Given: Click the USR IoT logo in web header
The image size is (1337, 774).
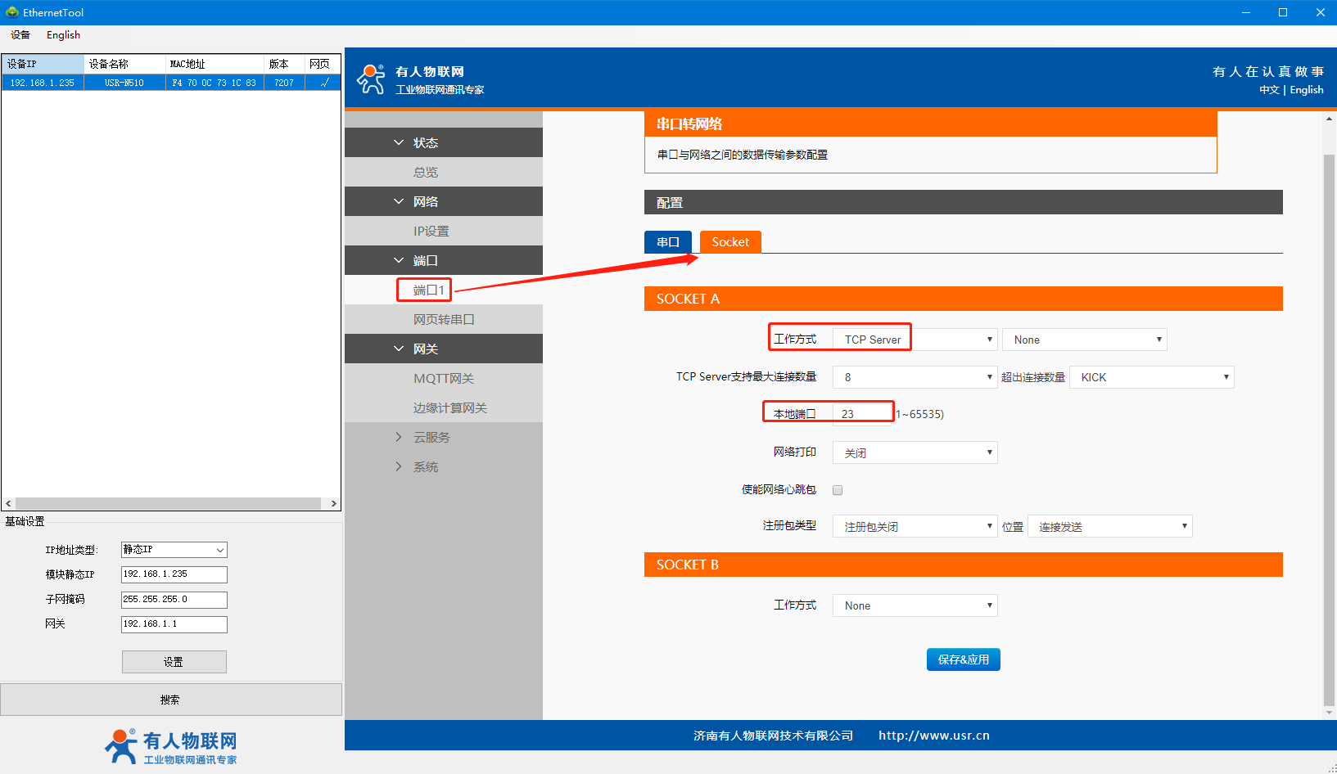Looking at the screenshot, I should (x=371, y=79).
